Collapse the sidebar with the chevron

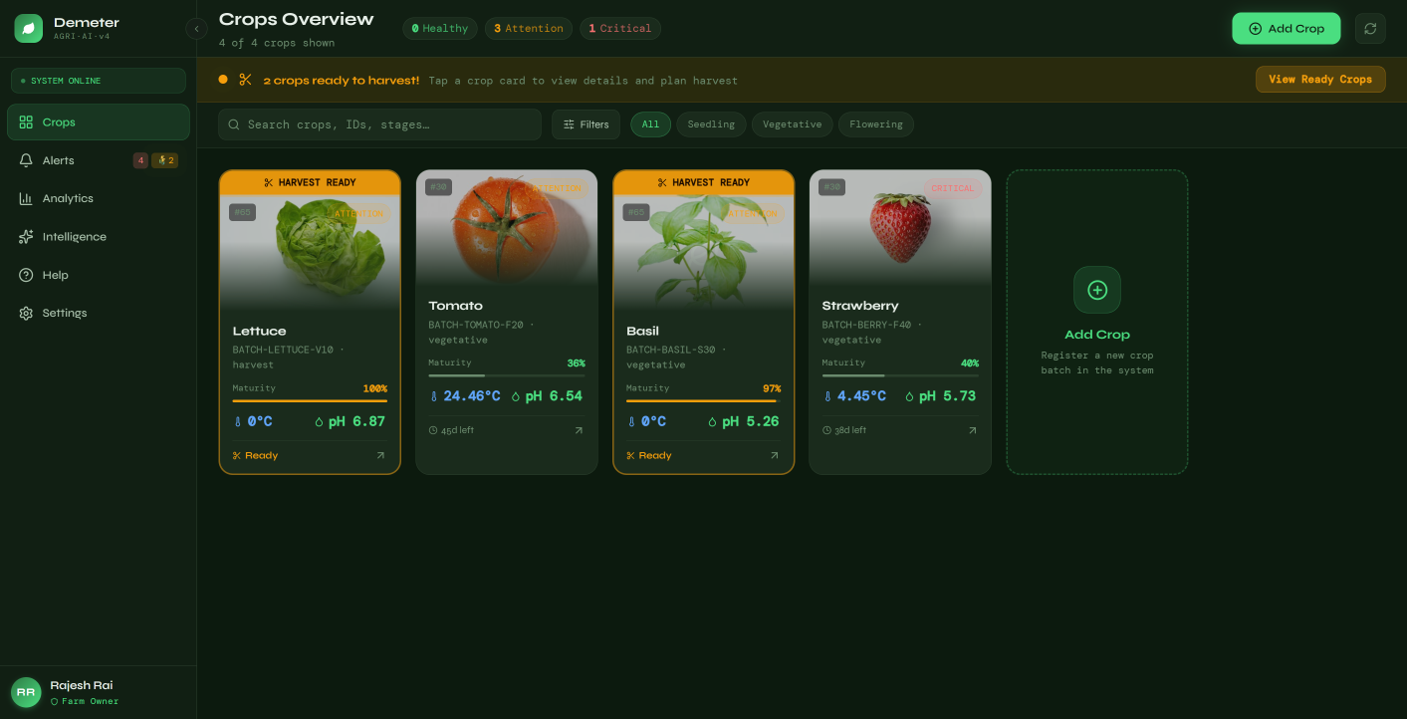tap(196, 29)
